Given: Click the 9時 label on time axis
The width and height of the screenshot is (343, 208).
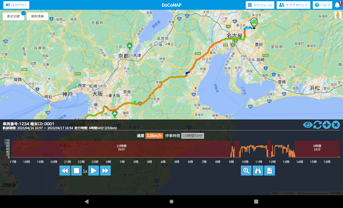Looking at the screenshot, I should [x=231, y=162].
